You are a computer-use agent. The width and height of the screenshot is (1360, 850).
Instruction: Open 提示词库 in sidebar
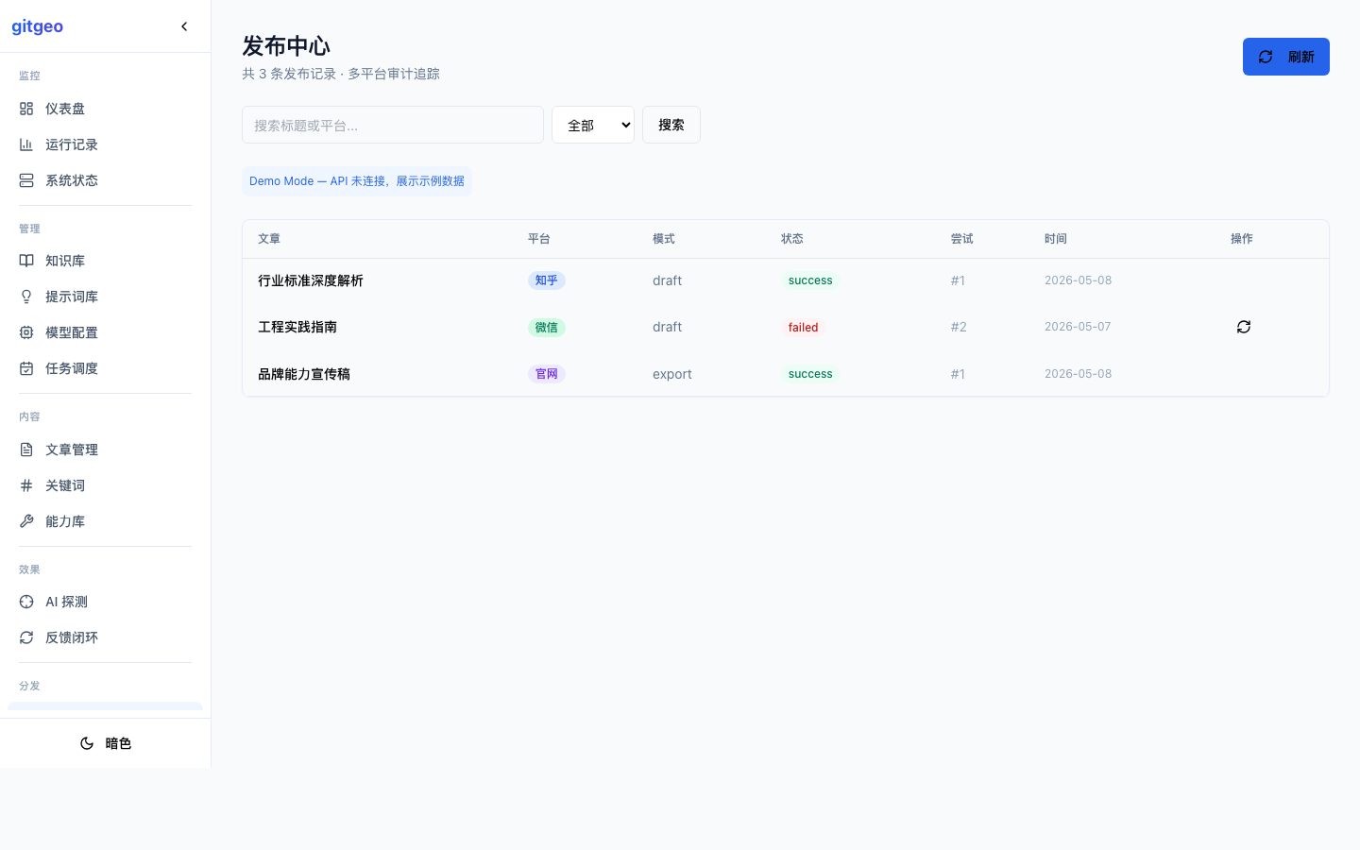tap(105, 297)
